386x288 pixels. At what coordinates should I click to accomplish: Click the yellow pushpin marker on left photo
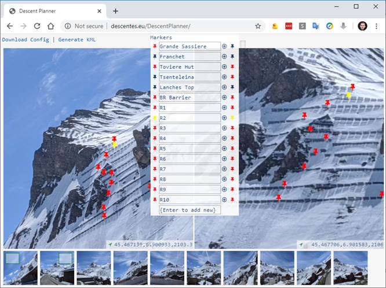[x=115, y=145]
